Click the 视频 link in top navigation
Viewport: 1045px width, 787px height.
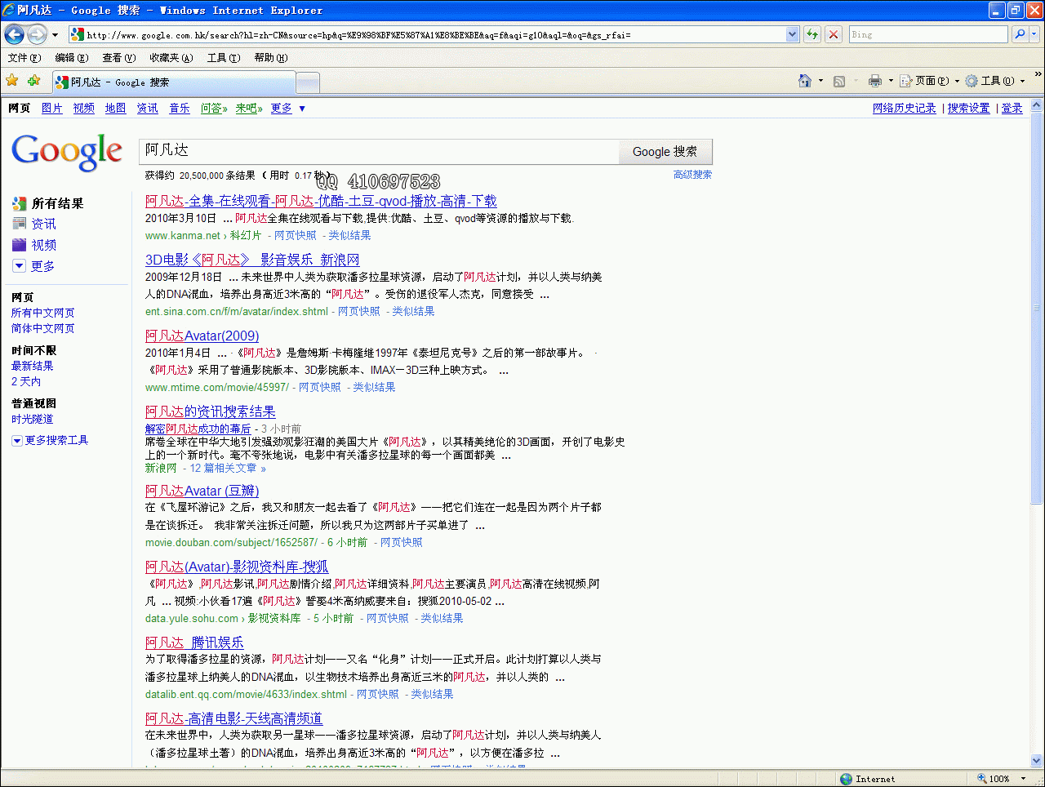pos(84,108)
